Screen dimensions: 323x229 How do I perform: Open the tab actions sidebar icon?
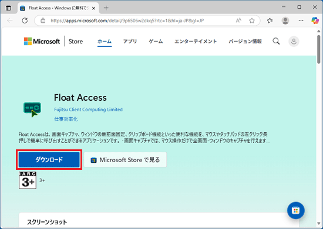pyautogui.click(x=8, y=8)
